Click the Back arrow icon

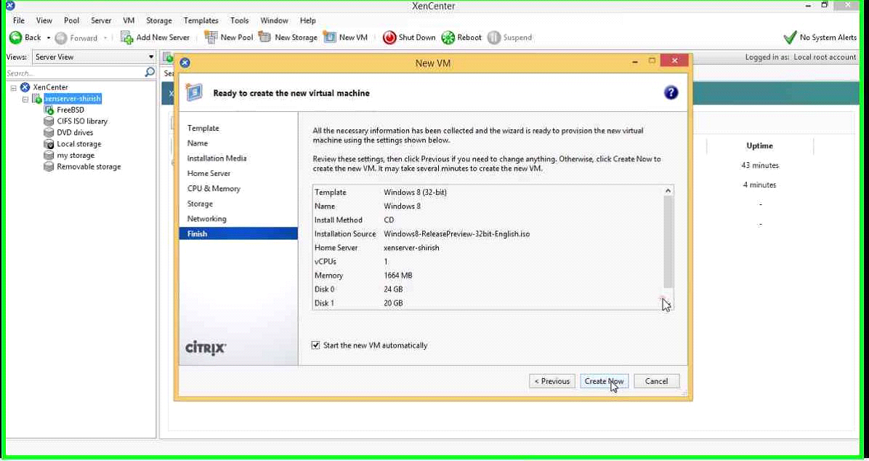(15, 38)
